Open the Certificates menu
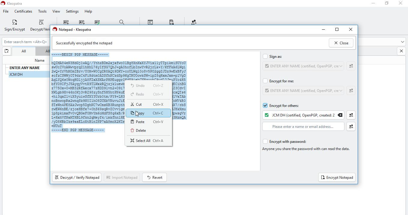 (x=23, y=11)
